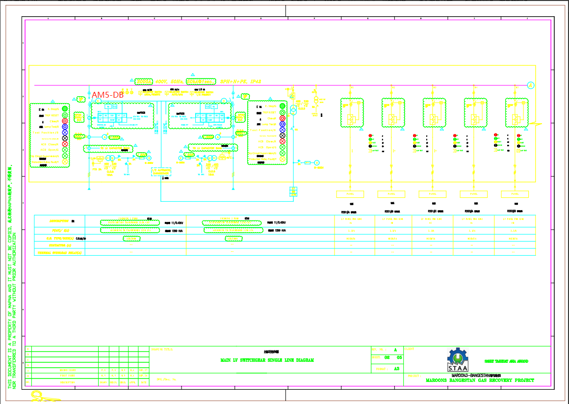Click the R201/C feeder label
The width and height of the screenshot is (569, 404).
pos(436,211)
